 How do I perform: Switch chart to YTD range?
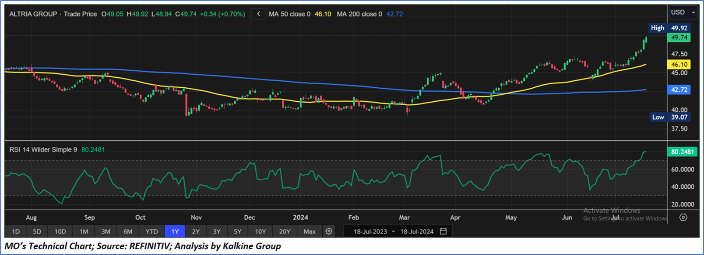click(x=151, y=231)
